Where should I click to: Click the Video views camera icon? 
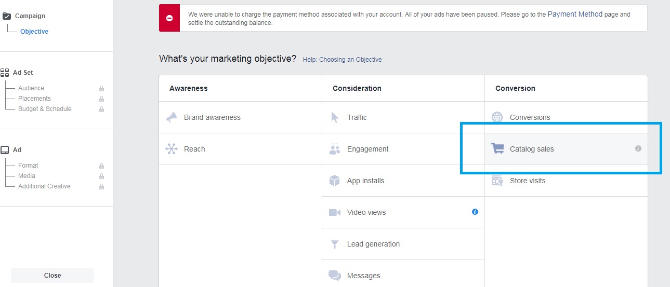[x=335, y=212]
